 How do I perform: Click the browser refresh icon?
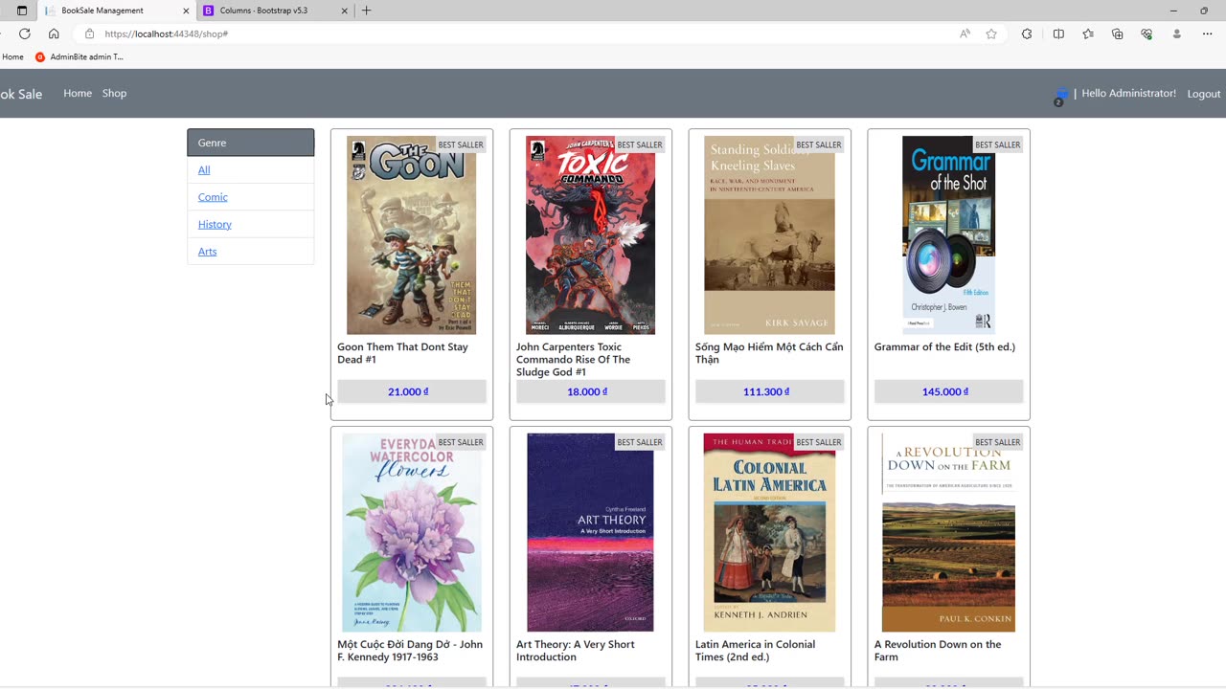pyautogui.click(x=25, y=33)
